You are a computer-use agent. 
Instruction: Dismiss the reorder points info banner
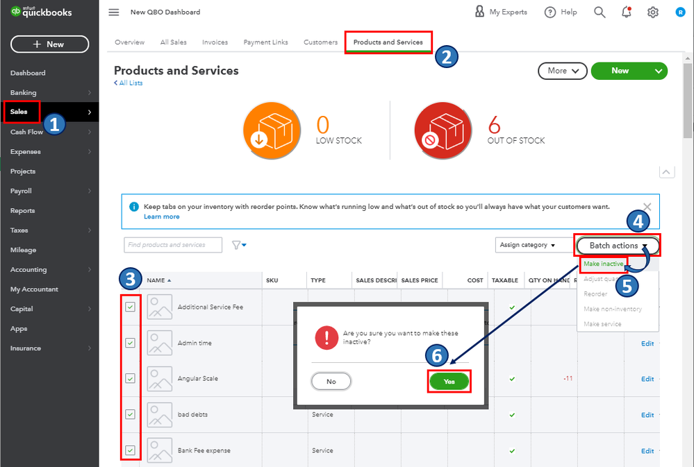pyautogui.click(x=647, y=207)
